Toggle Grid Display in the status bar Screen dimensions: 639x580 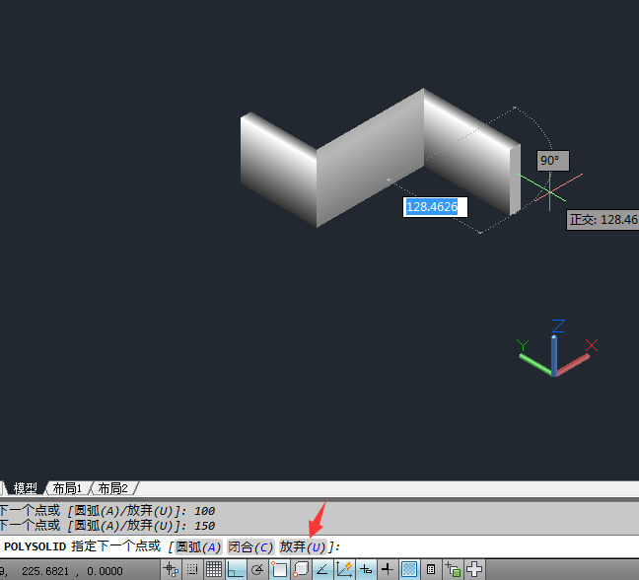click(x=214, y=569)
